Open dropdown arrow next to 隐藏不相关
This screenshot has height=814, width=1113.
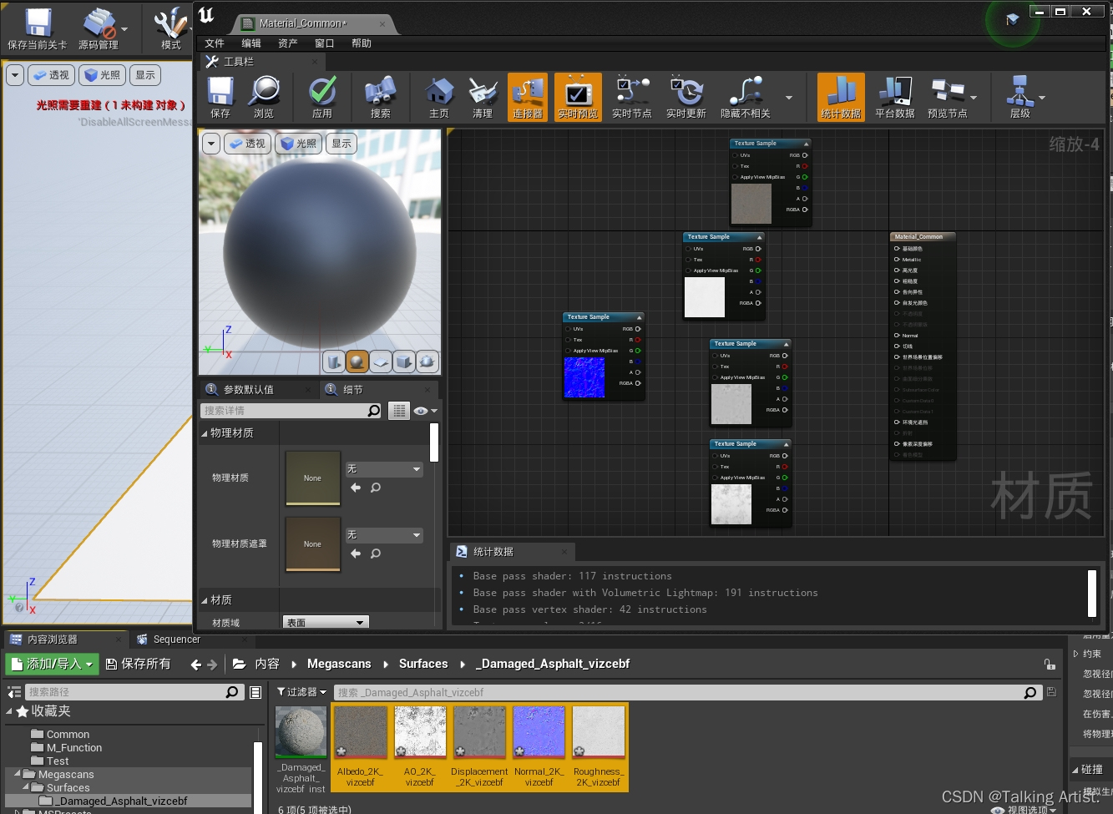point(788,98)
